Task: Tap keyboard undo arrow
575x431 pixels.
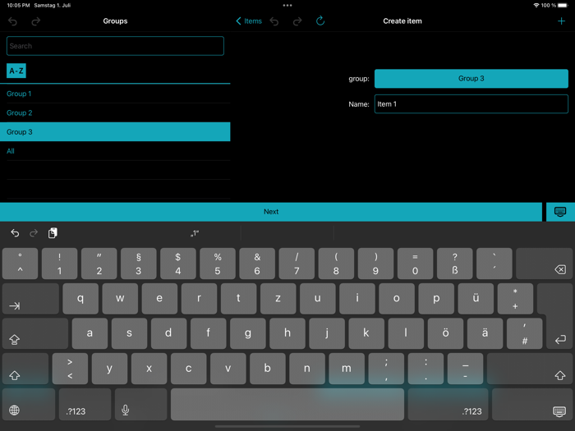Action: pos(15,233)
